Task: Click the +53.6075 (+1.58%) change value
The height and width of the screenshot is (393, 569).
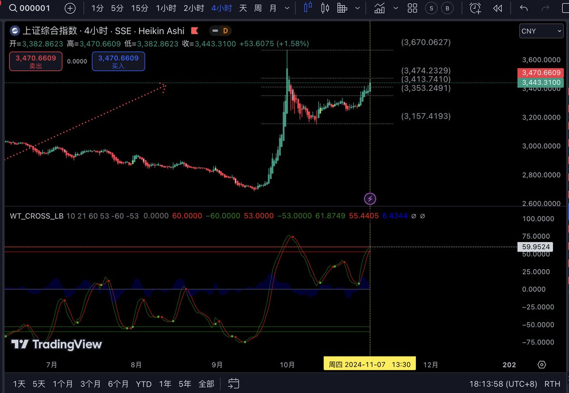Action: 274,43
